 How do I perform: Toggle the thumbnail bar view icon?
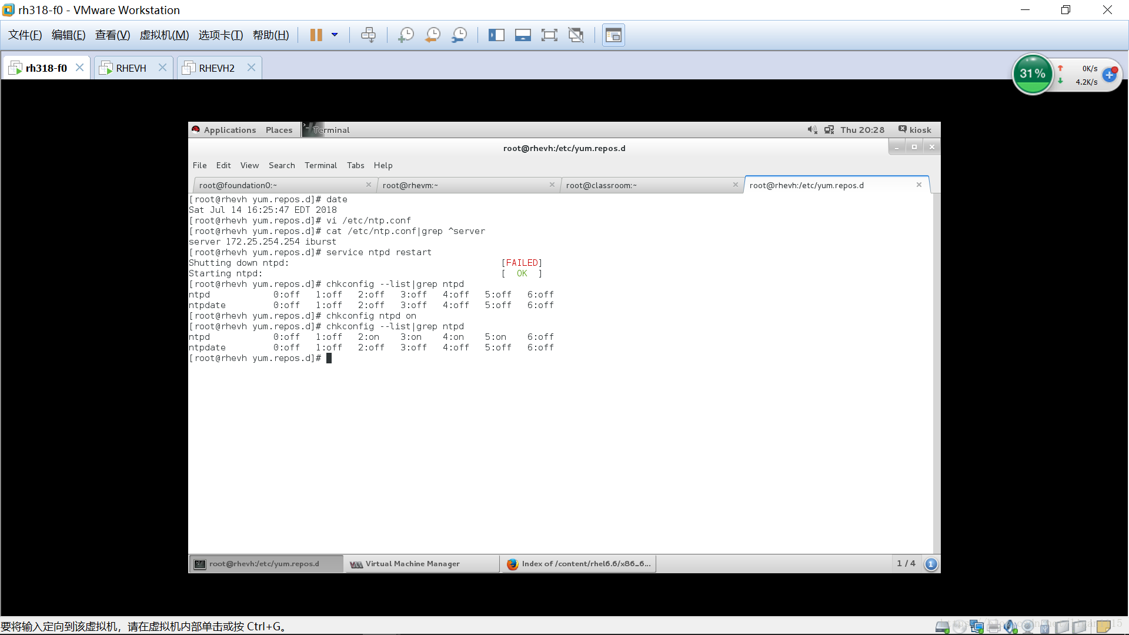tap(523, 35)
